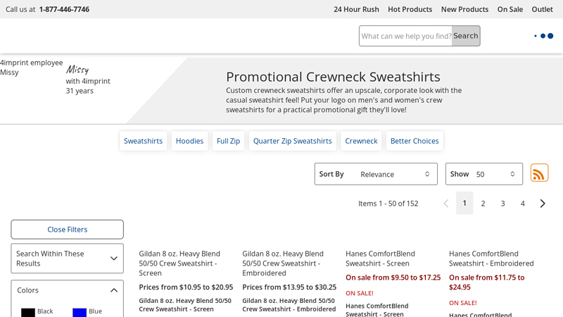Open the On Sale menu item
The height and width of the screenshot is (317, 563).
(510, 9)
